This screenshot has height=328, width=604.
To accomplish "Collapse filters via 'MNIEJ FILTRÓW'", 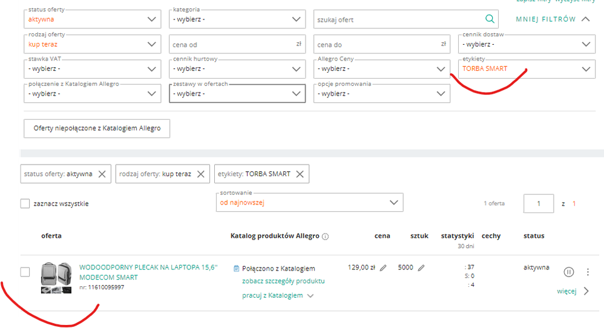I will click(x=552, y=19).
